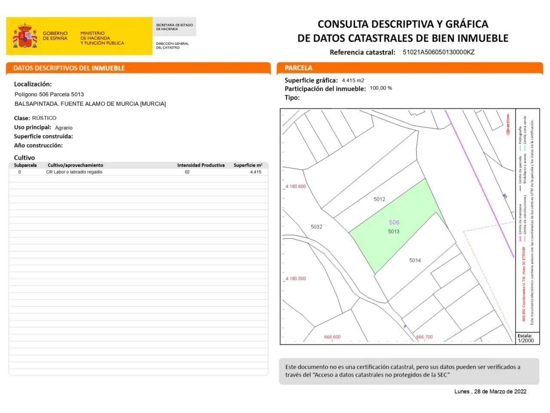Click the "Año construcción:" label
The height and width of the screenshot is (413, 550).
(x=38, y=145)
